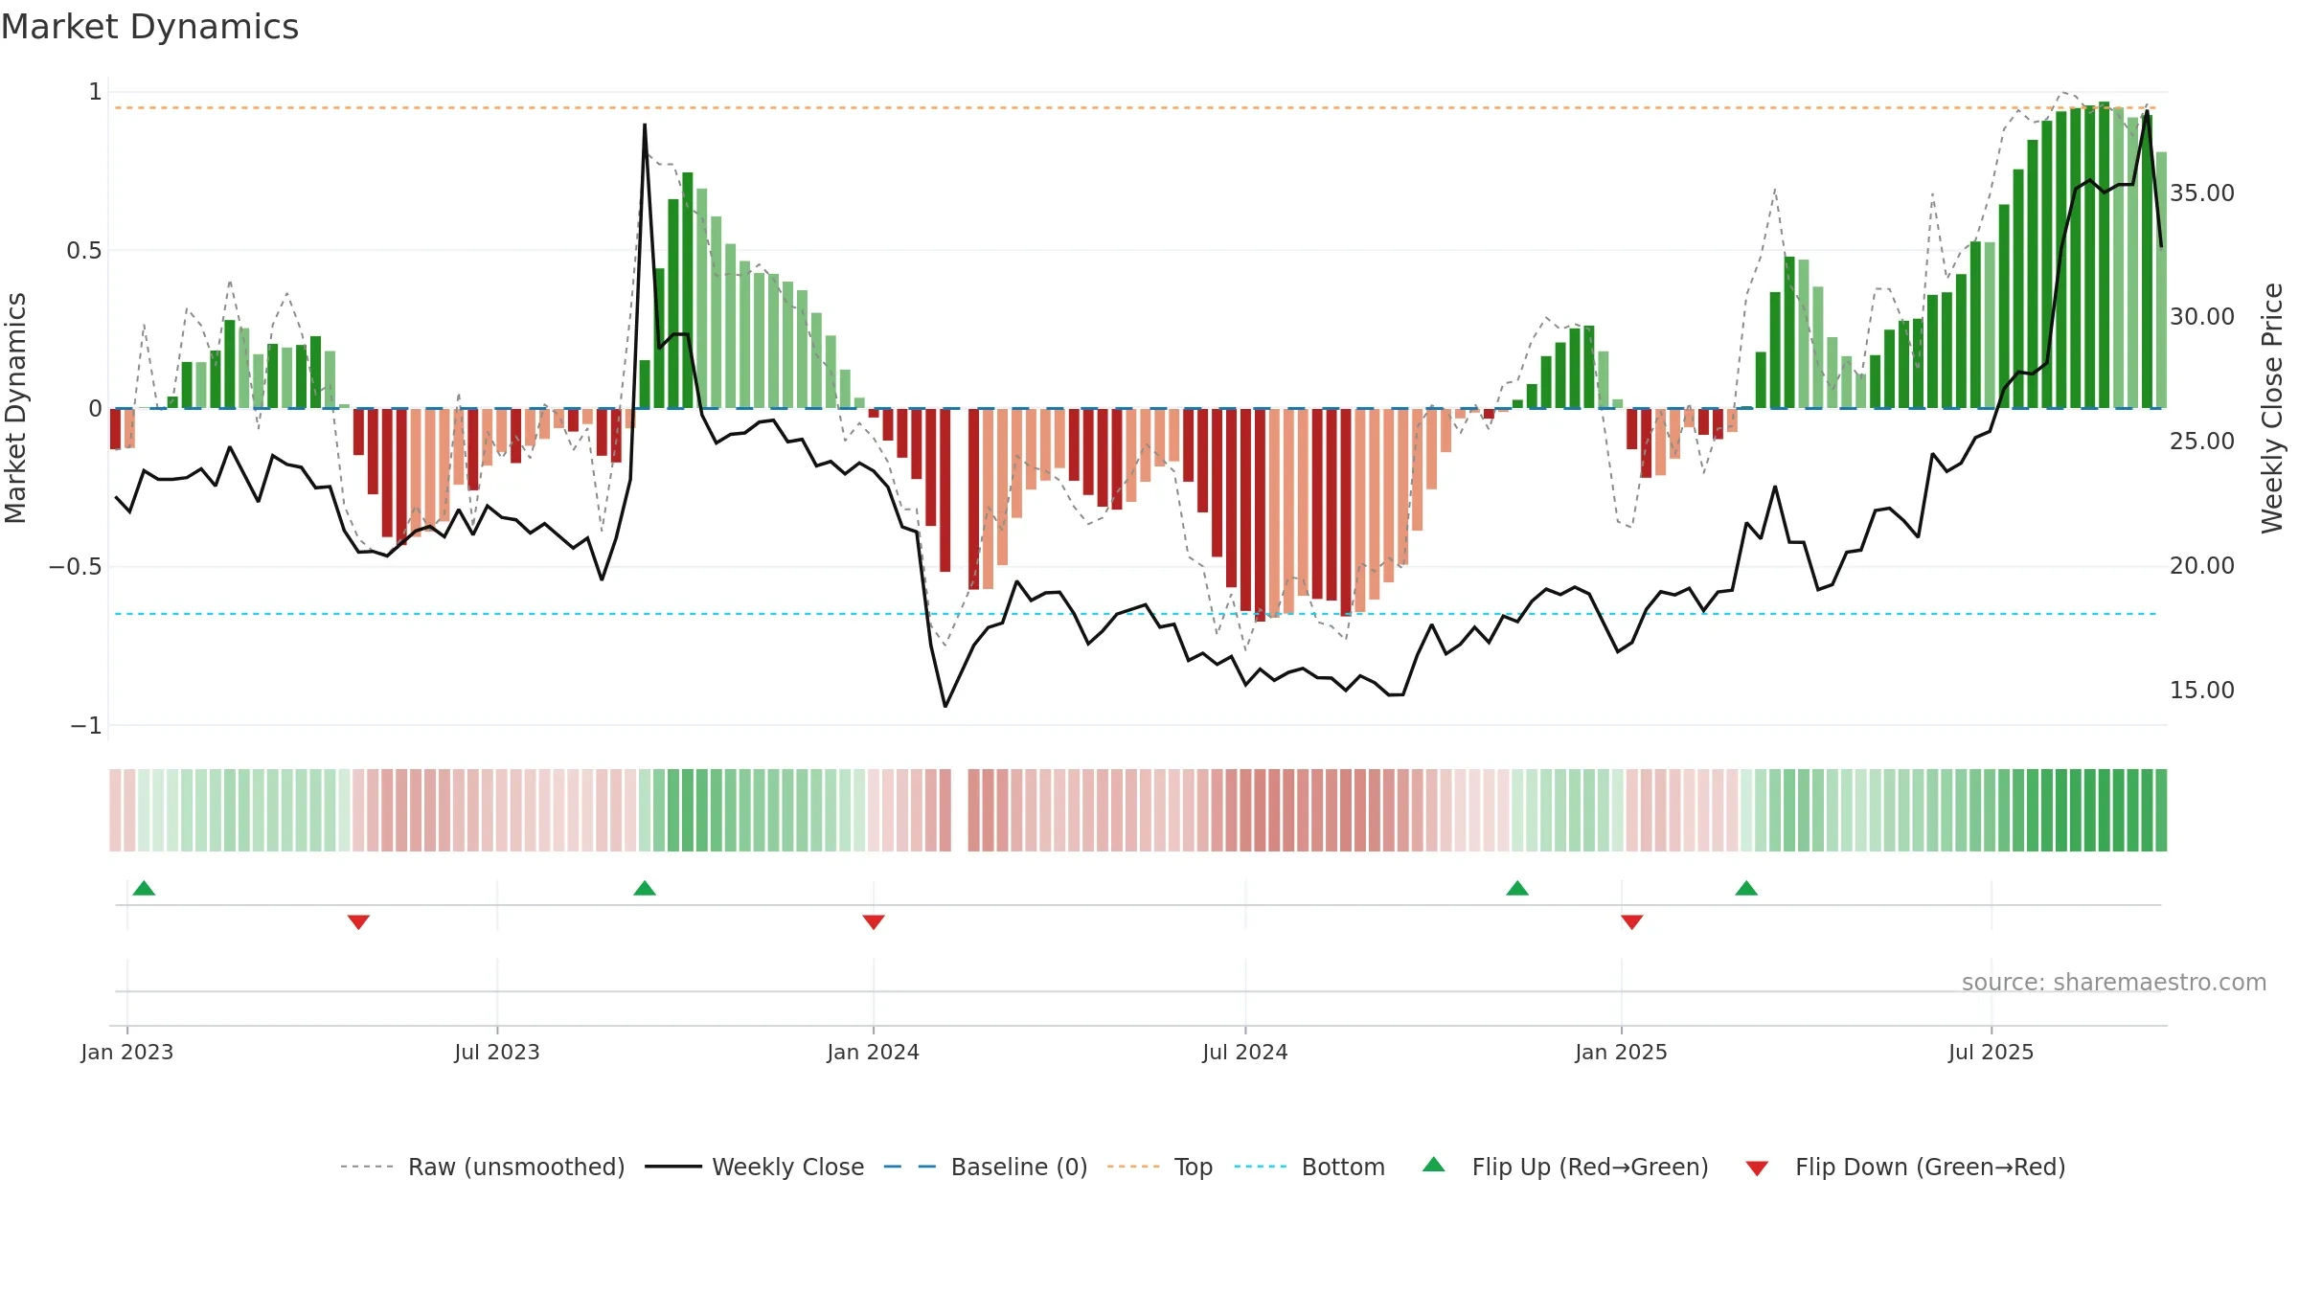Click the Jul 2025 x-axis label

pyautogui.click(x=1992, y=1052)
